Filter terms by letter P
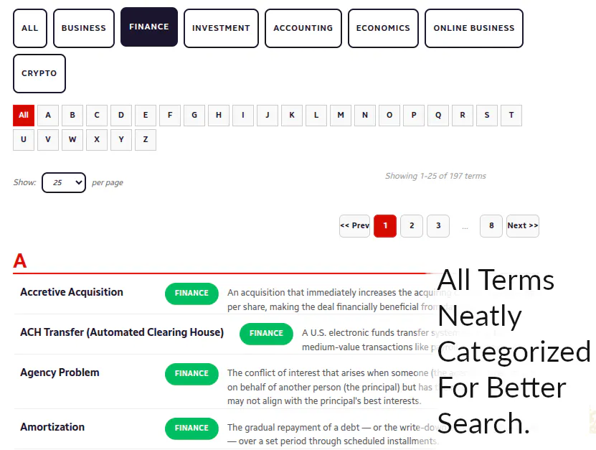The image size is (596, 450). 414,116
